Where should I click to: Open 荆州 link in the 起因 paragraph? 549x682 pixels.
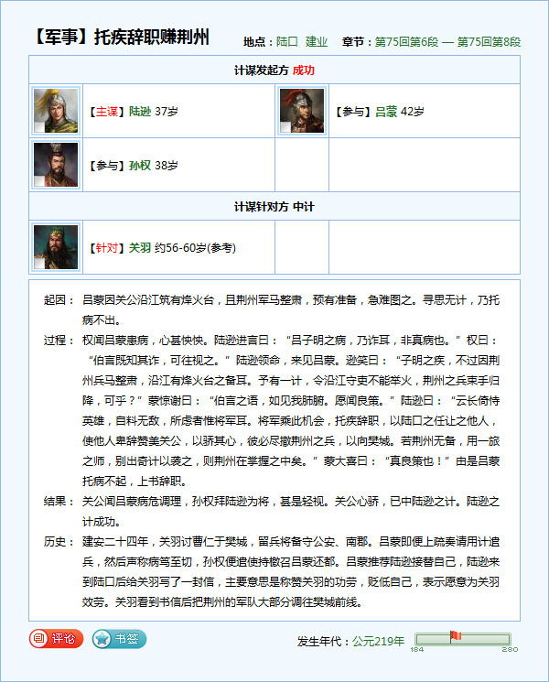click(255, 300)
